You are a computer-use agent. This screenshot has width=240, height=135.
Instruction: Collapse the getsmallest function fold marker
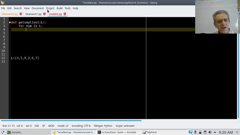pyautogui.click(x=10, y=22)
